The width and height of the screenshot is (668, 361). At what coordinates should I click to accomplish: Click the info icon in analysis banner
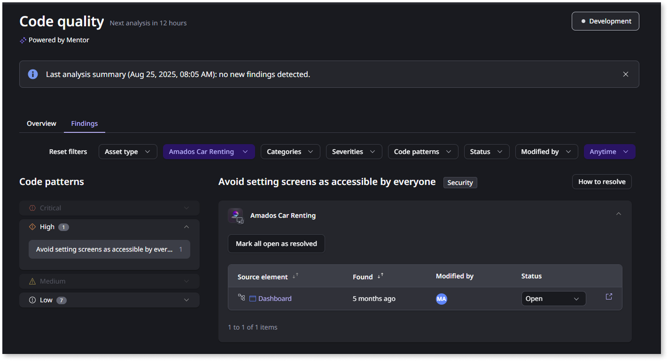(x=32, y=74)
